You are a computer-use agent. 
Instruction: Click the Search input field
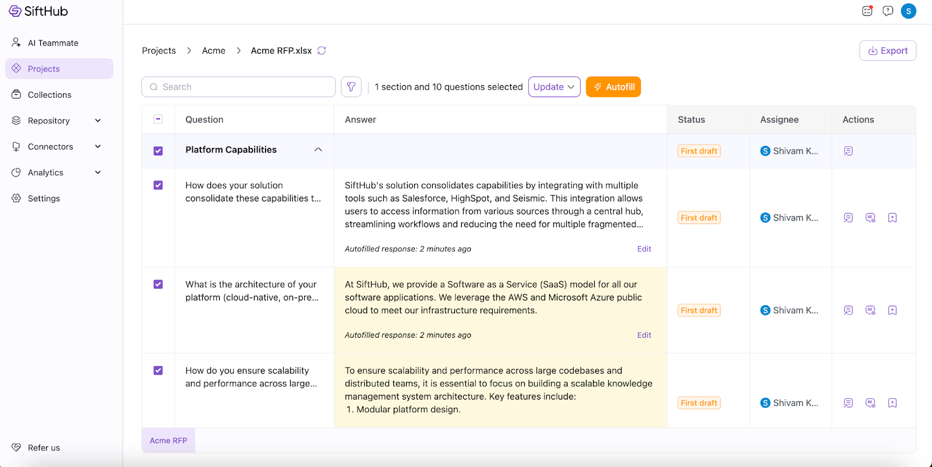point(239,87)
